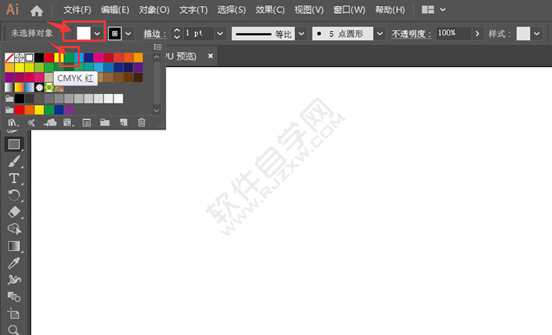Select the Gradient tool

click(x=14, y=246)
